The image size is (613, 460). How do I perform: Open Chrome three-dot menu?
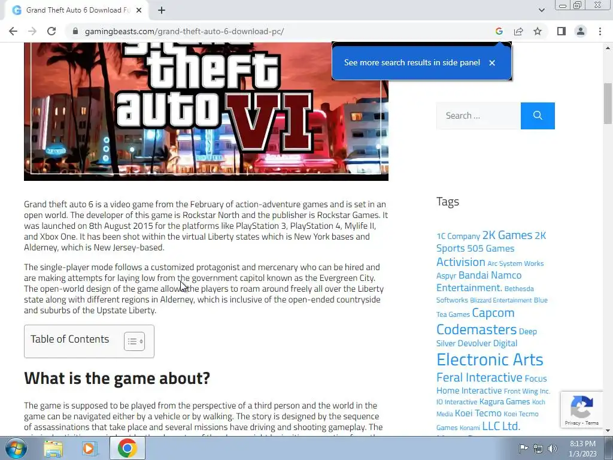600,31
